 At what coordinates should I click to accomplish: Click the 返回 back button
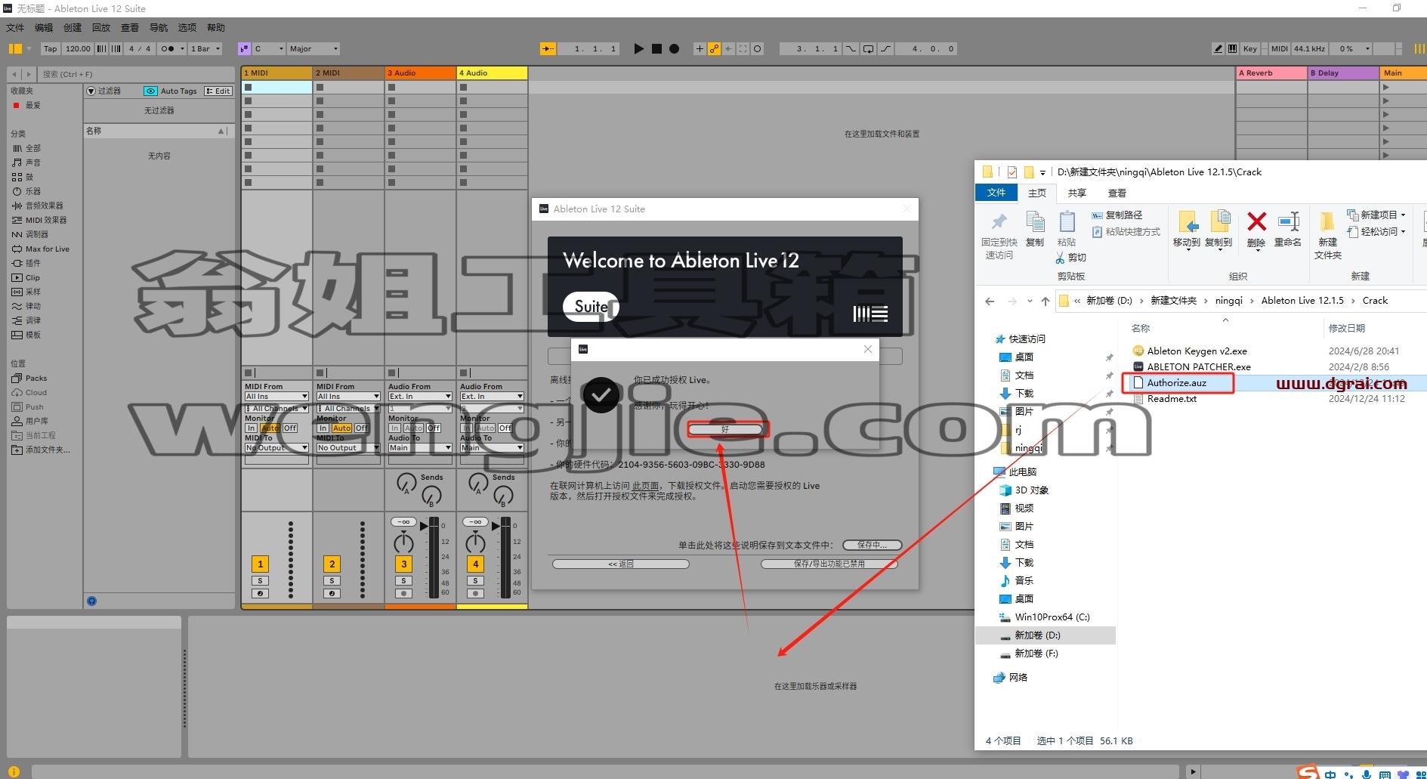coord(621,564)
